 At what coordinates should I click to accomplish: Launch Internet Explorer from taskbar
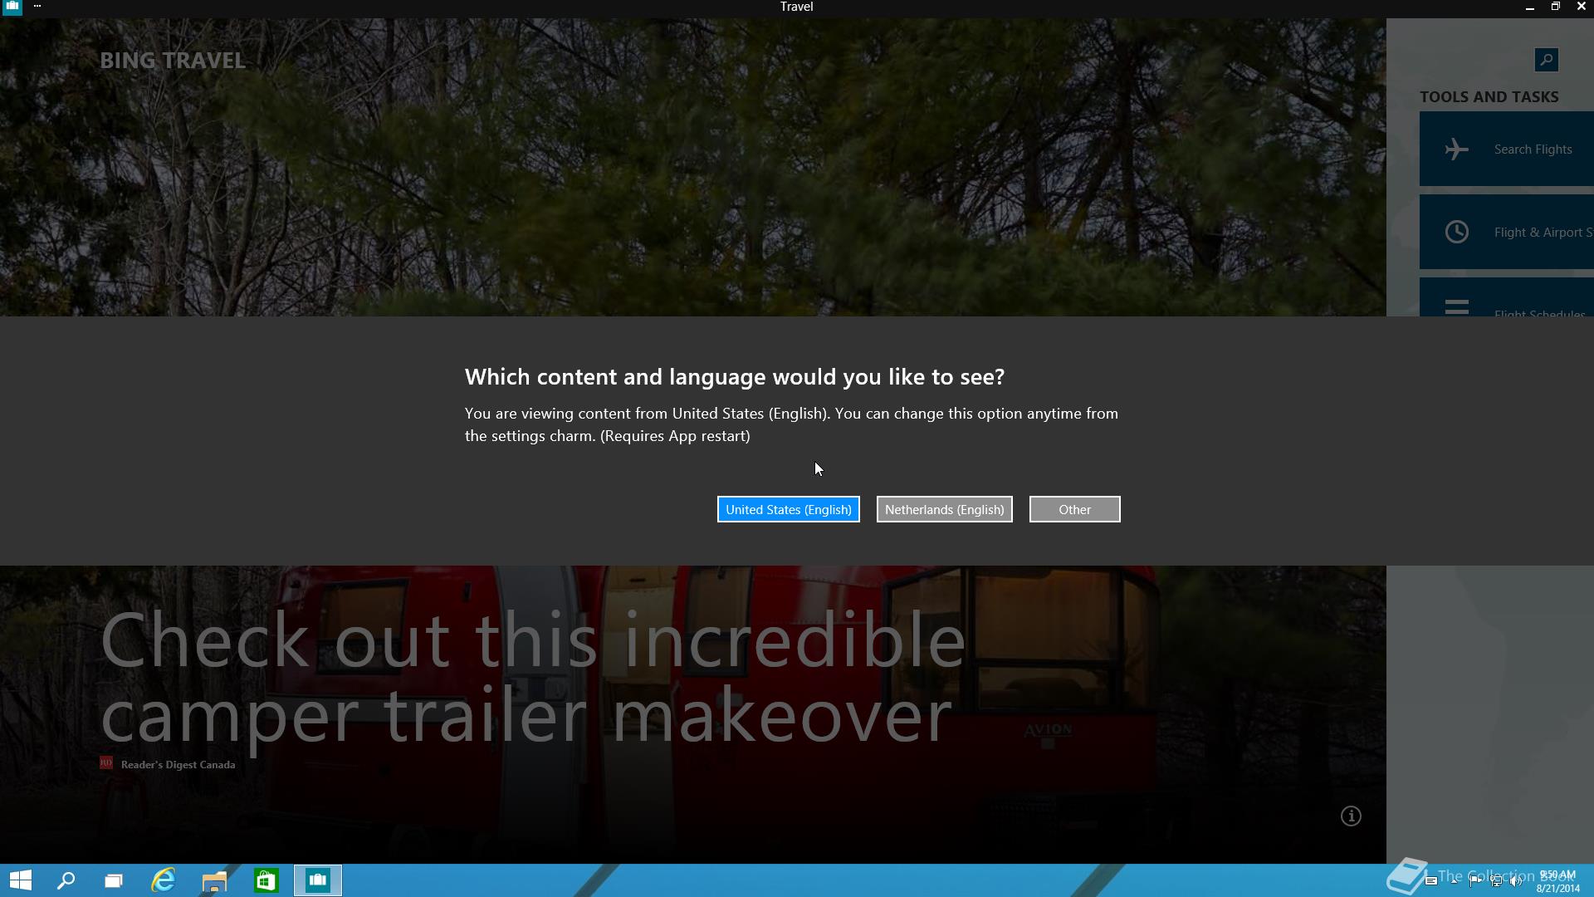click(164, 880)
